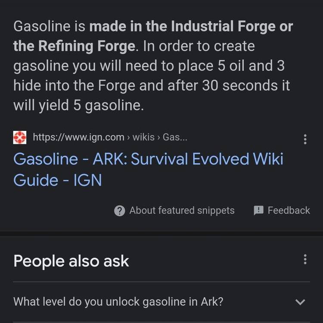323x323 pixels.
Task: Click the IGN site favicon
Action: (20, 138)
